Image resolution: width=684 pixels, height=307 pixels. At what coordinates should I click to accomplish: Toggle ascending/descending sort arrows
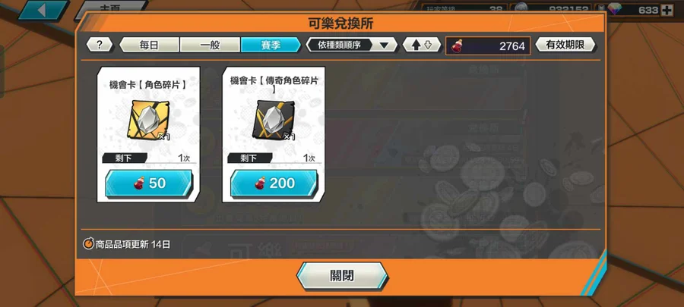point(421,45)
